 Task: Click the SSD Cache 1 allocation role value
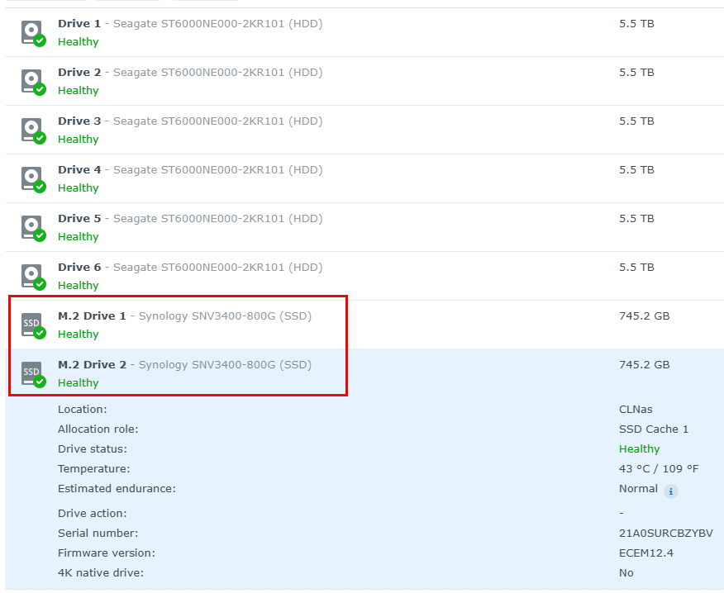pyautogui.click(x=654, y=429)
